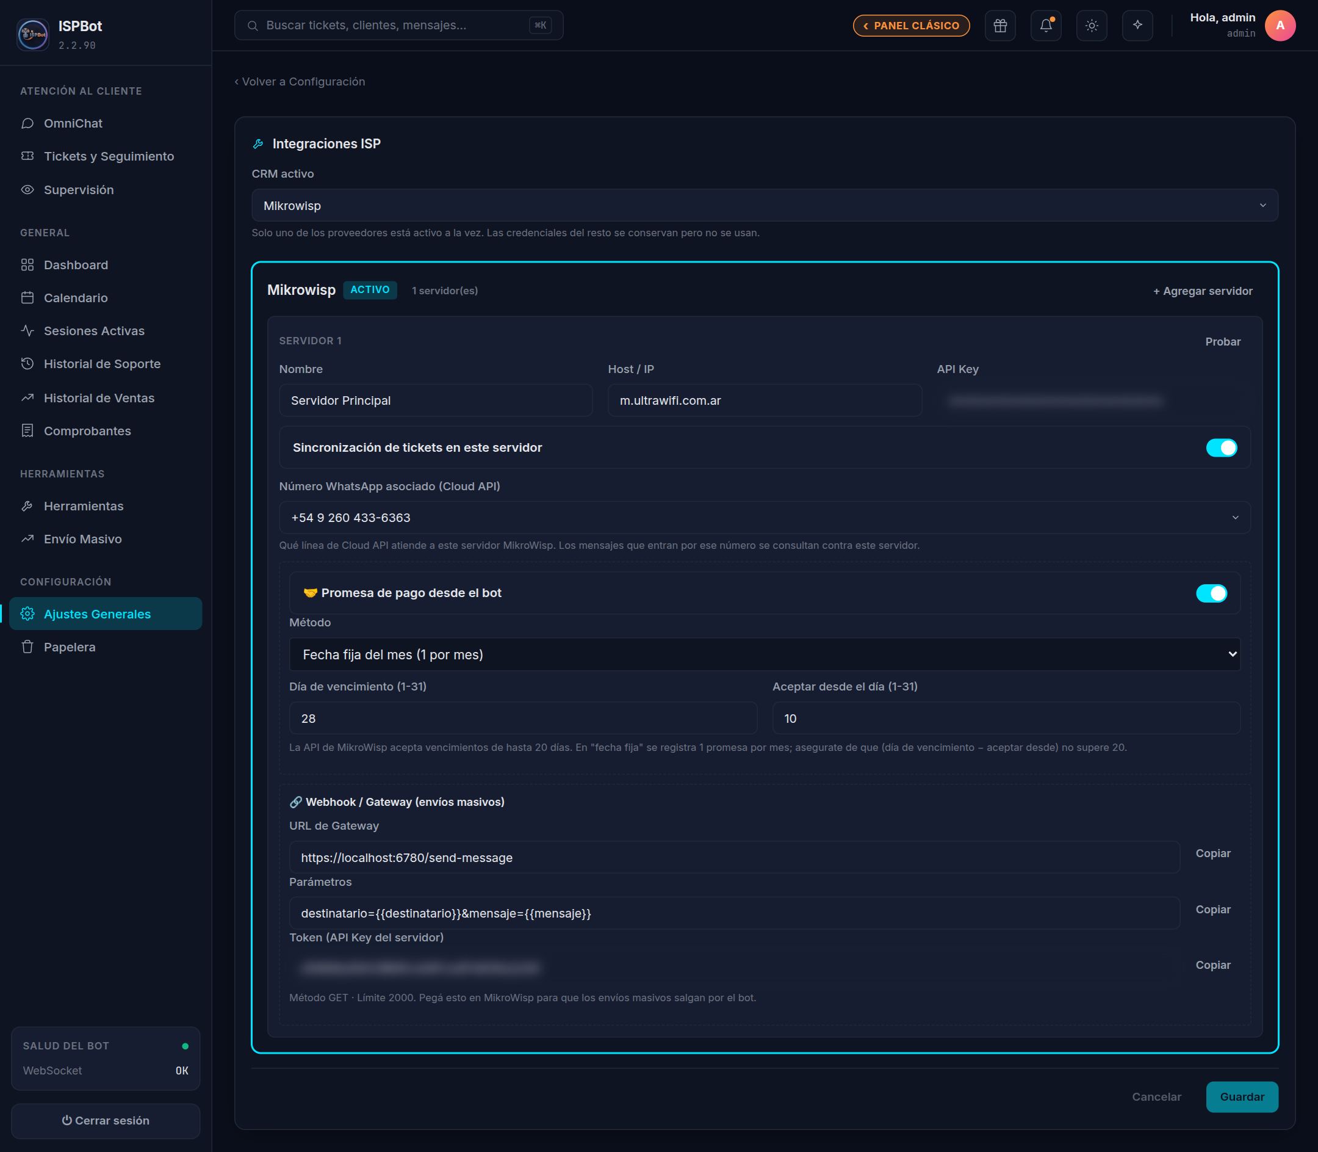The image size is (1318, 1152).
Task: Open the CRM activo Mikrowisp dropdown
Action: coord(764,206)
